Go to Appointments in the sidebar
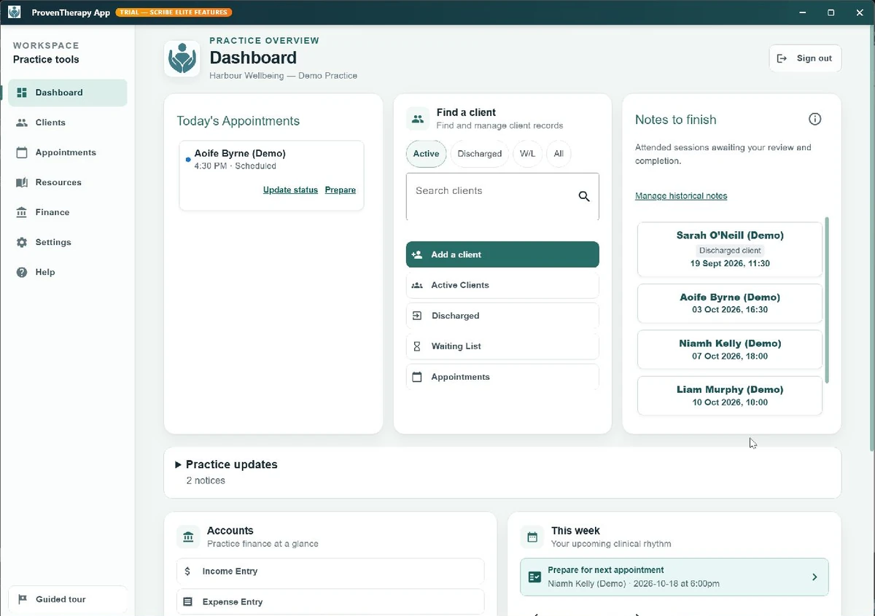 (67, 152)
